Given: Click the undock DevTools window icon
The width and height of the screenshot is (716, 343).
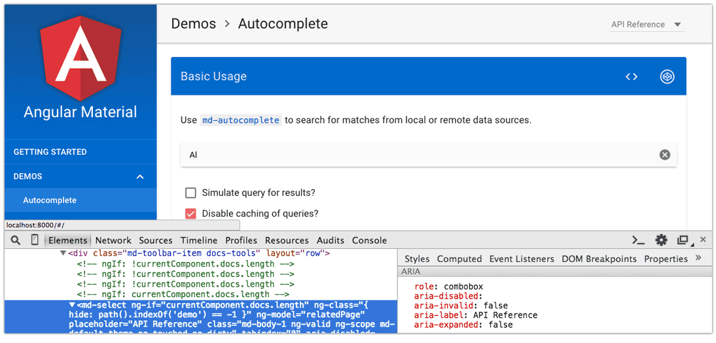Looking at the screenshot, I should (x=683, y=240).
